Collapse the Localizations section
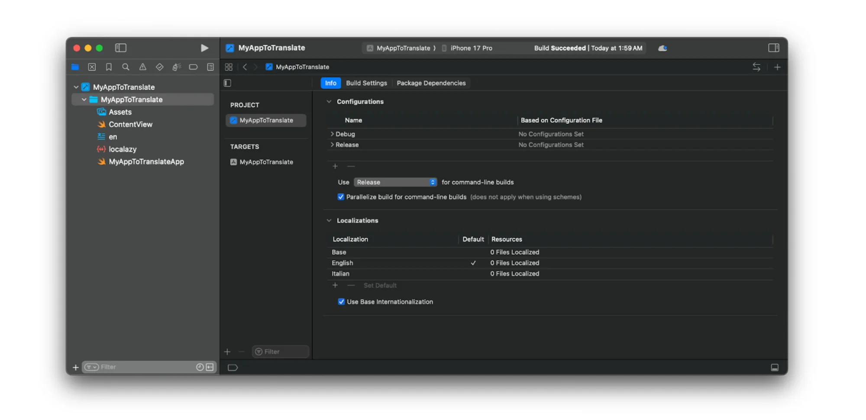Image resolution: width=866 pixels, height=420 pixels. [x=329, y=221]
